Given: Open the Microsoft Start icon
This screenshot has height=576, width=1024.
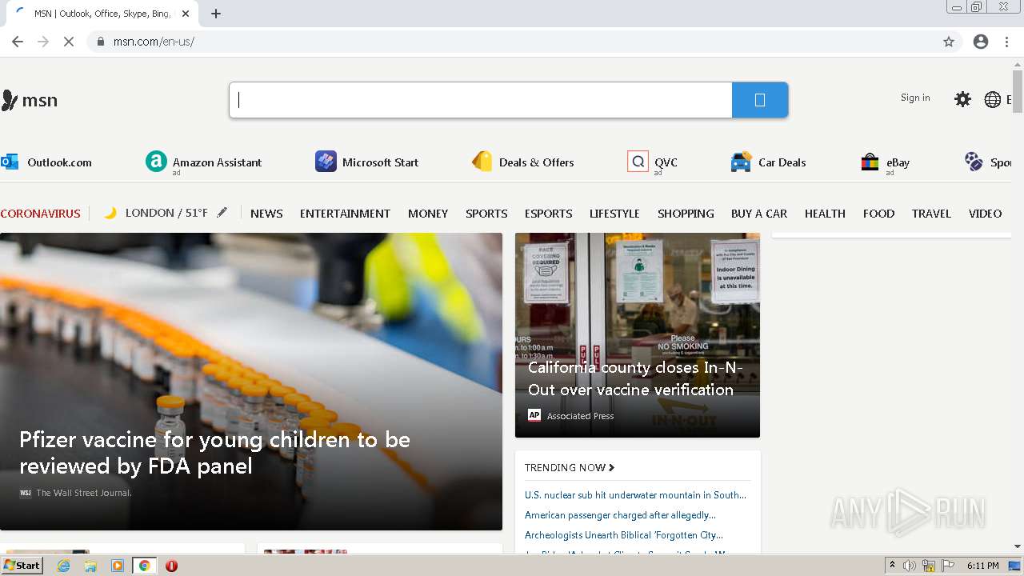Looking at the screenshot, I should tap(326, 162).
